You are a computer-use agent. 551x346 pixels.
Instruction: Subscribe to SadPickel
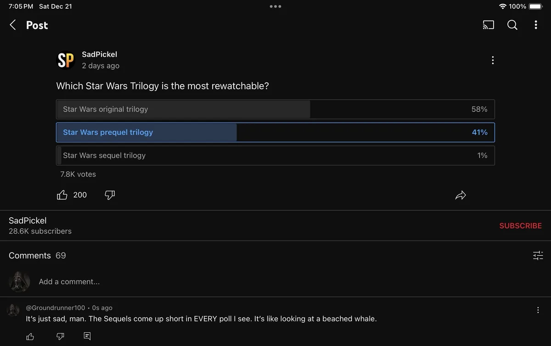pos(520,225)
